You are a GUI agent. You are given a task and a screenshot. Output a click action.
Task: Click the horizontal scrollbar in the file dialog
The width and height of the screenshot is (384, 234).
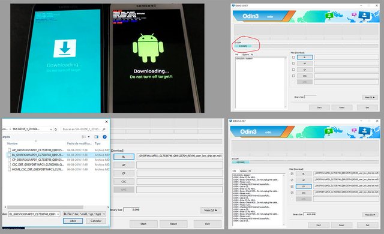pos(46,208)
